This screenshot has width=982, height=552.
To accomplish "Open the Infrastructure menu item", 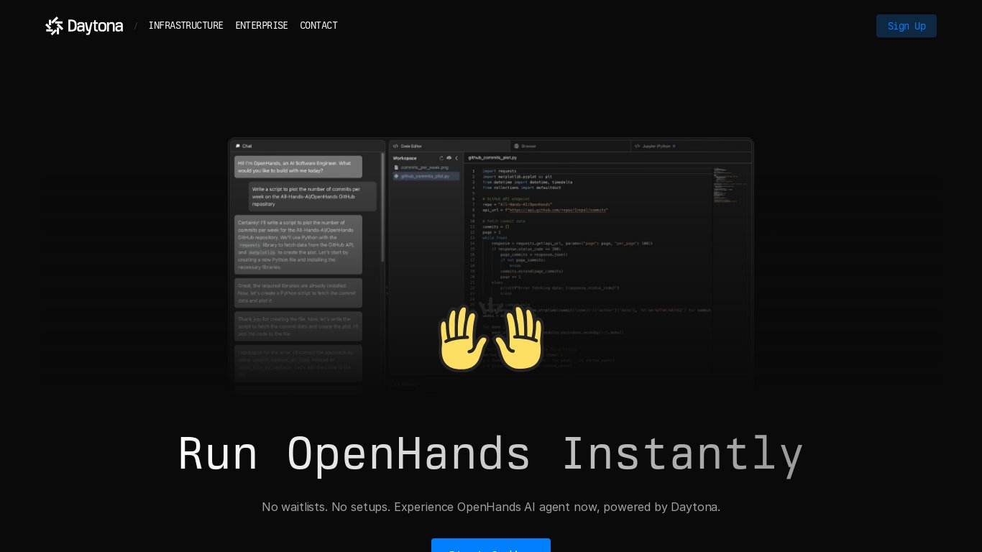I will click(x=185, y=26).
